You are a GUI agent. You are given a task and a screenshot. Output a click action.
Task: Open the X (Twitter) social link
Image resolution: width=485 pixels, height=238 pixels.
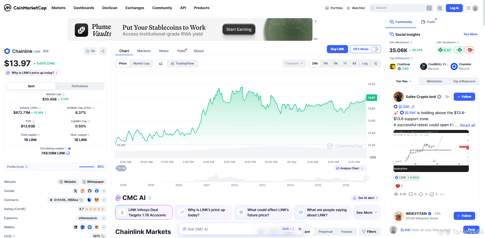75,191
